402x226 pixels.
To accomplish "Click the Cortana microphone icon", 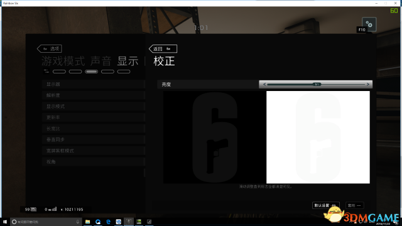I will [78, 222].
